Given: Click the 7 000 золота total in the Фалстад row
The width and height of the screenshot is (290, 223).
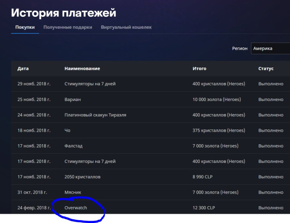Looking at the screenshot, I should (x=216, y=146).
